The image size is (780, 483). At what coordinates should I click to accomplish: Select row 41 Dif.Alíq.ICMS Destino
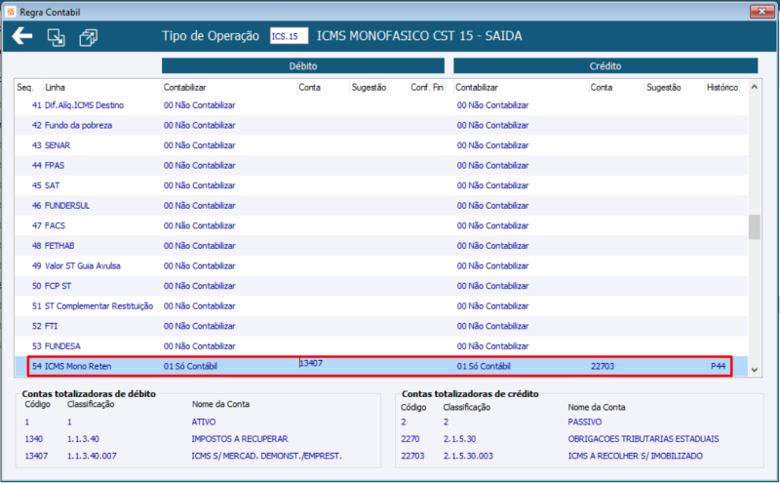pyautogui.click(x=381, y=105)
